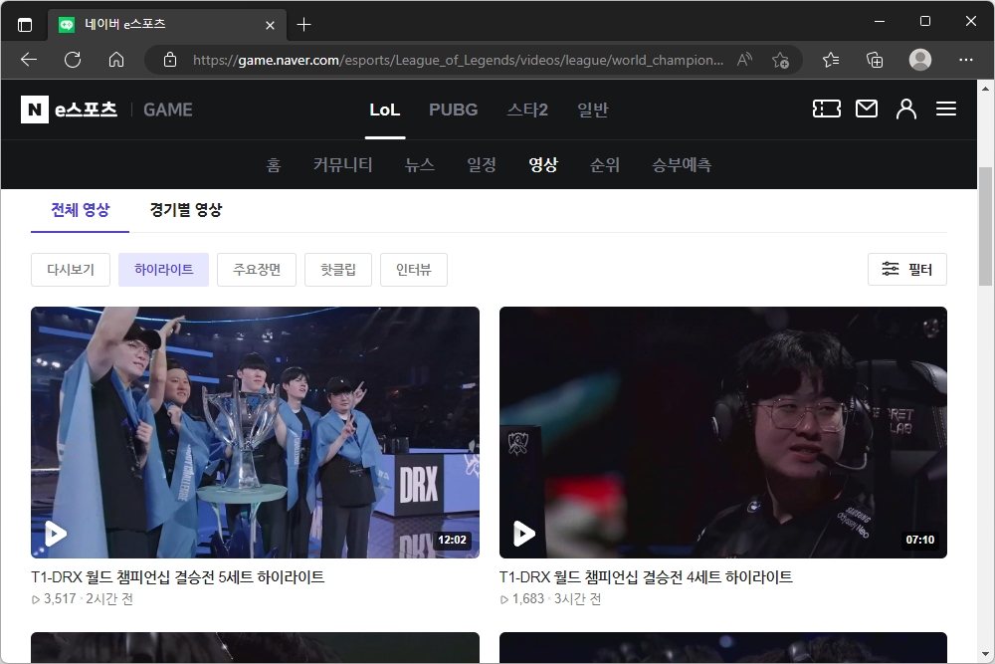Click the scrollbar down arrow

tap(985, 654)
